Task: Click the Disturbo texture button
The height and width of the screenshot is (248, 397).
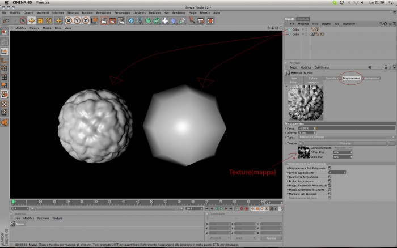Action: click(x=345, y=143)
